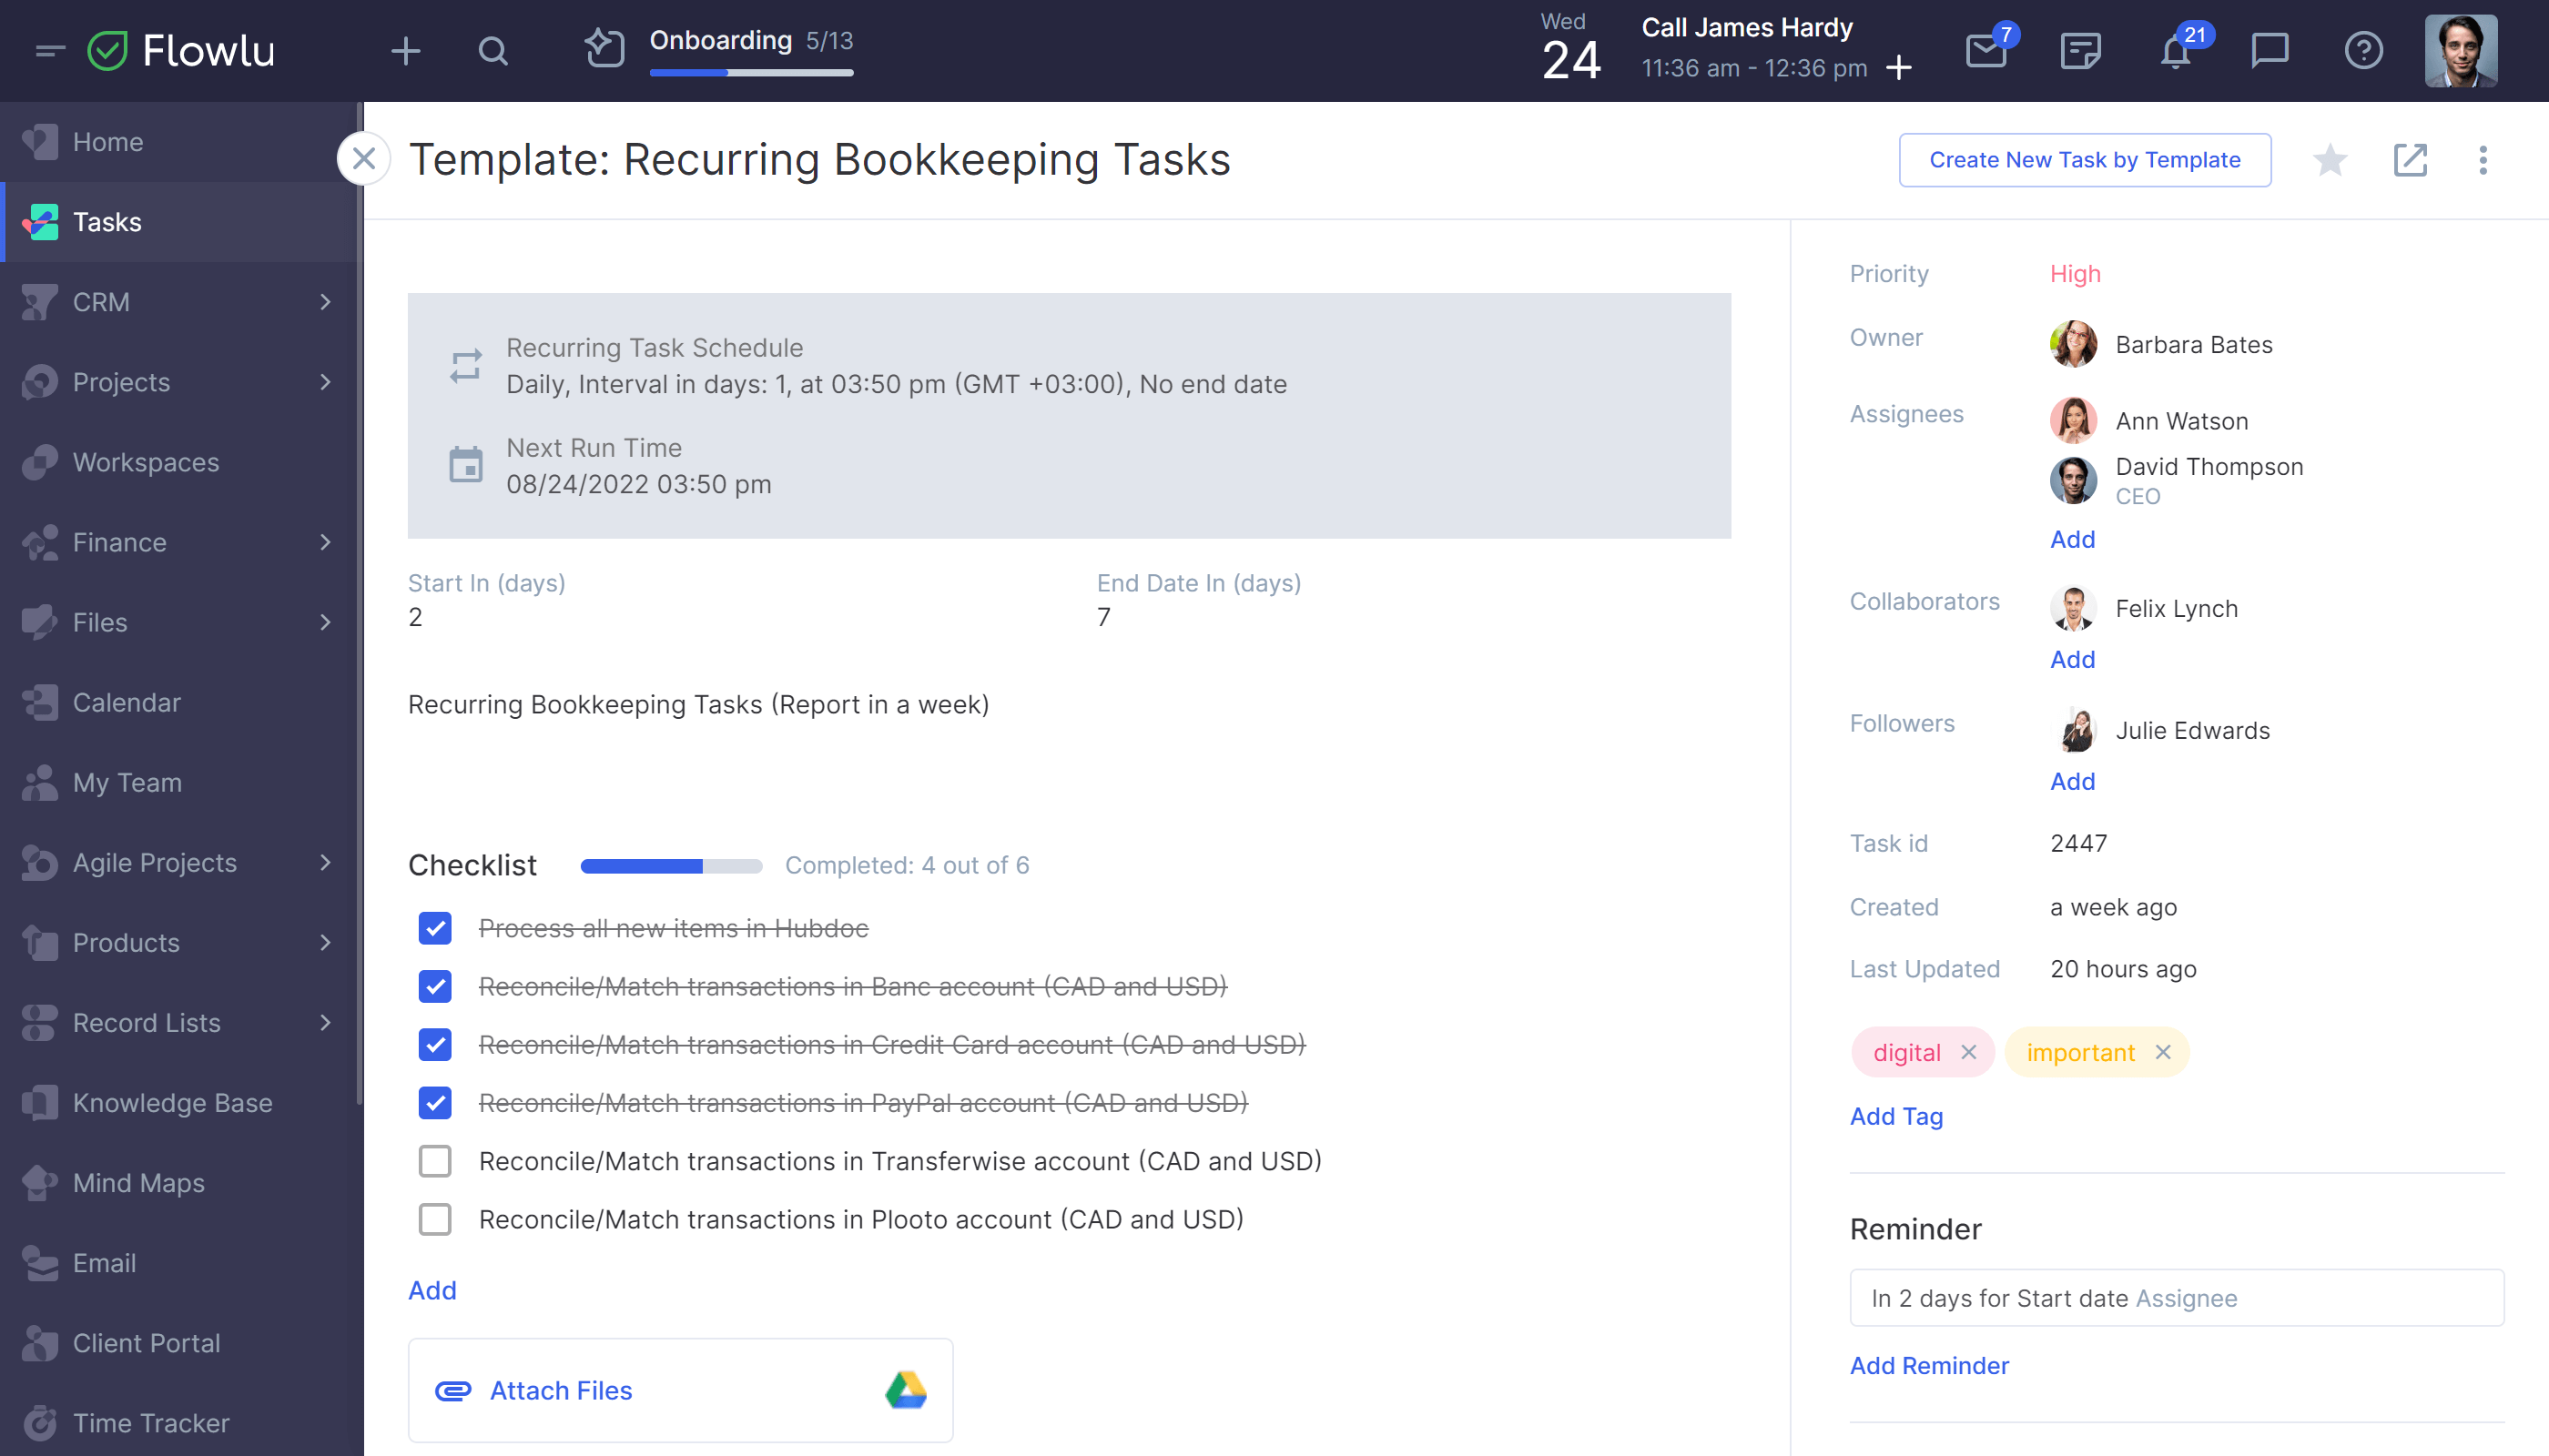Navigate to Calendar in sidebar
The height and width of the screenshot is (1456, 2549).
[x=126, y=700]
